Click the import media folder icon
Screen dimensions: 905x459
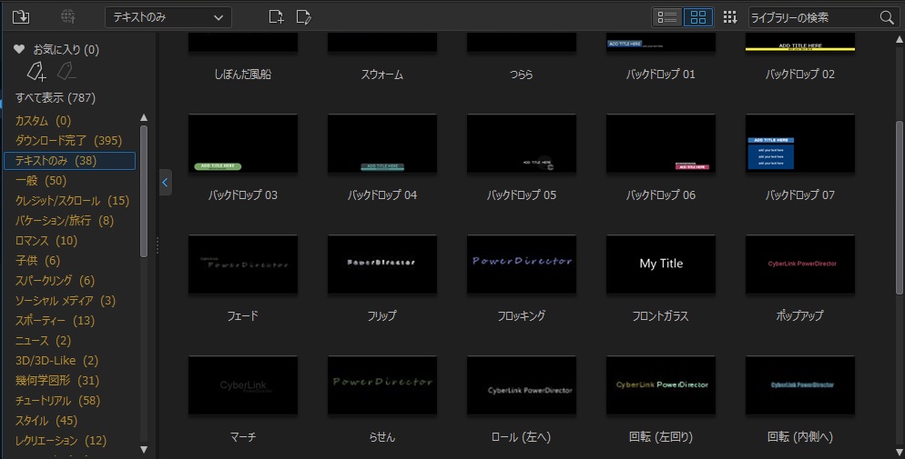21,16
